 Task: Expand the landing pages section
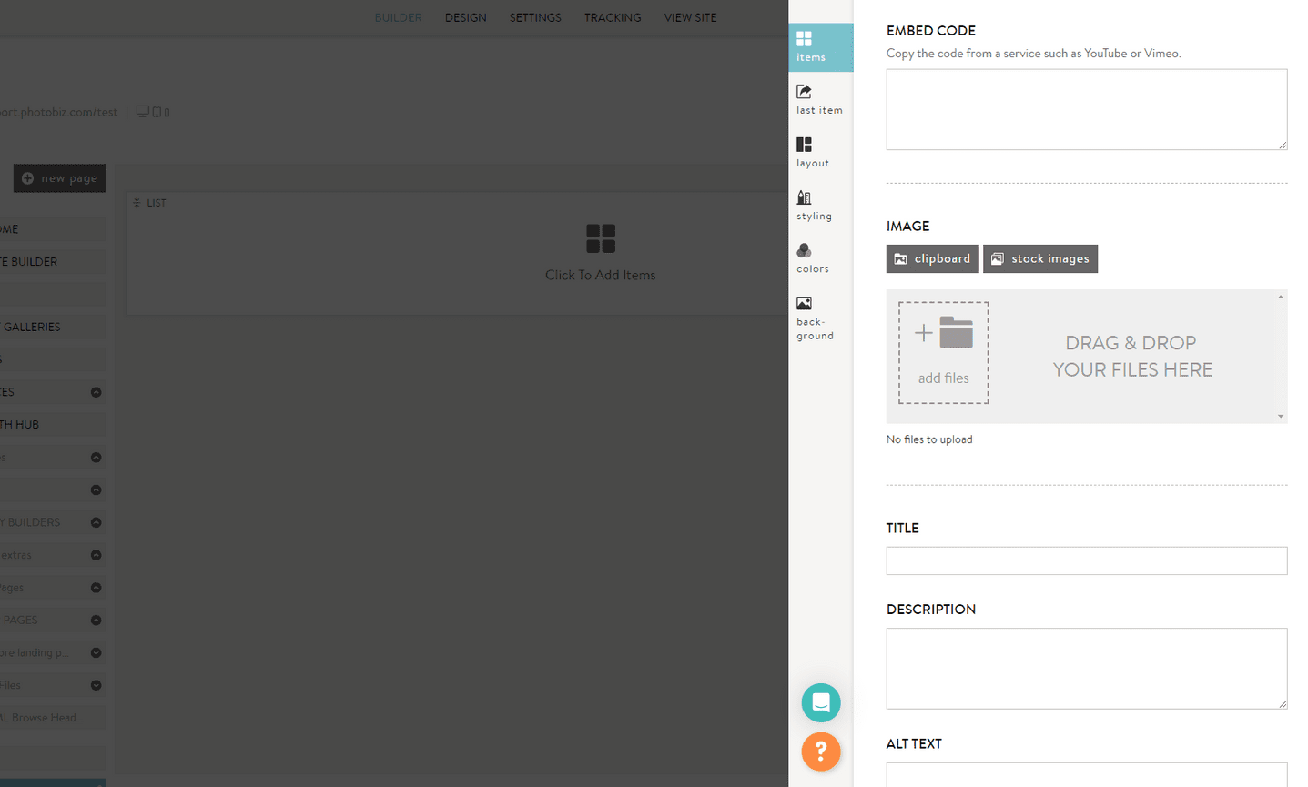96,651
